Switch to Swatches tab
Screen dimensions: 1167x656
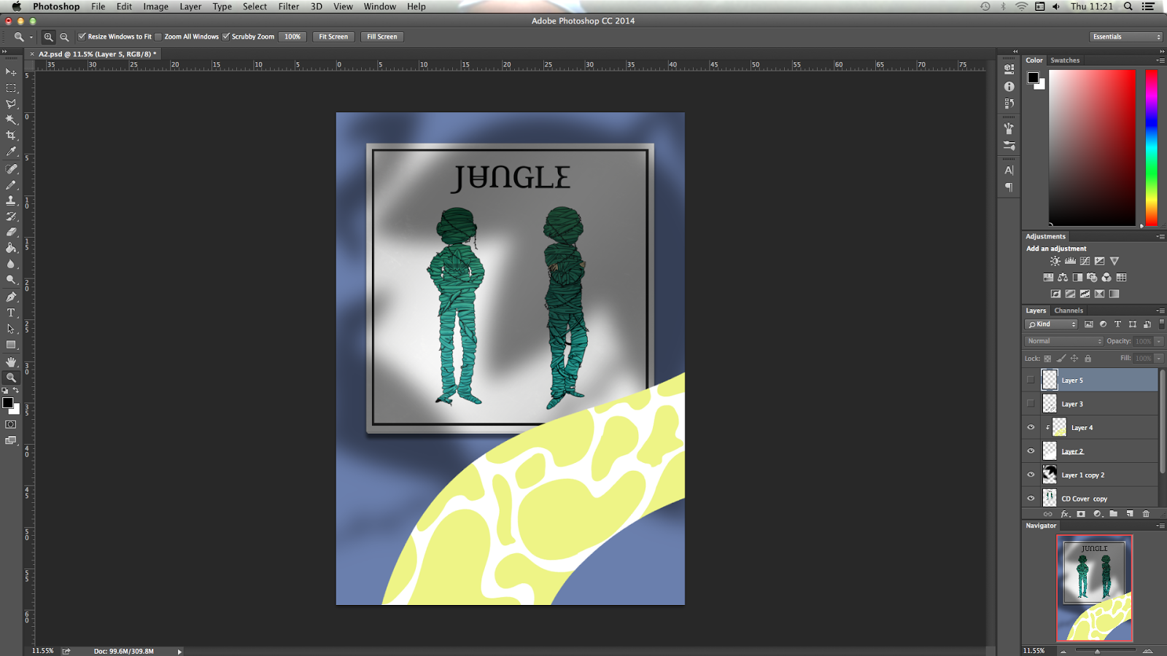tap(1065, 60)
